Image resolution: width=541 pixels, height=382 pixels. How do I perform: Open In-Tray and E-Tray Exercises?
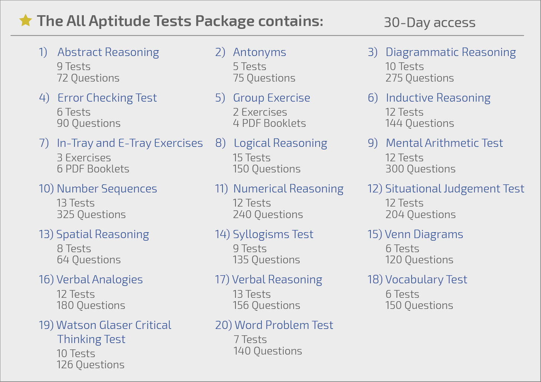(x=130, y=143)
